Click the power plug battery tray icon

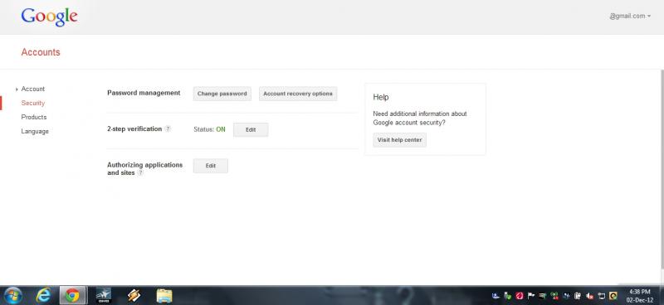(578, 296)
